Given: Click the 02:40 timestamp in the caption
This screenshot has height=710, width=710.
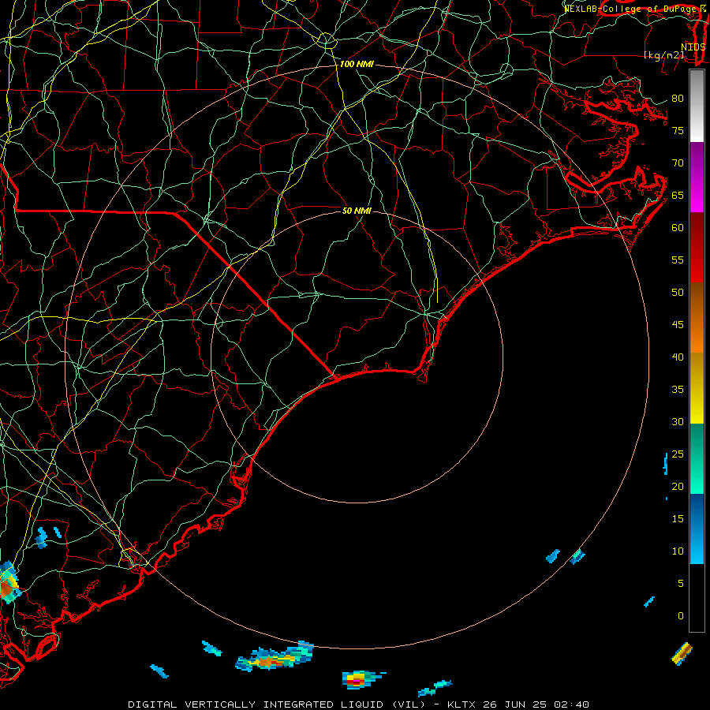Looking at the screenshot, I should pos(571,704).
